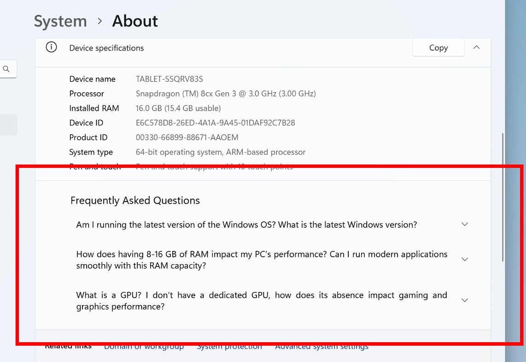Go back to System in breadcrumb
526x362 pixels.
point(60,21)
